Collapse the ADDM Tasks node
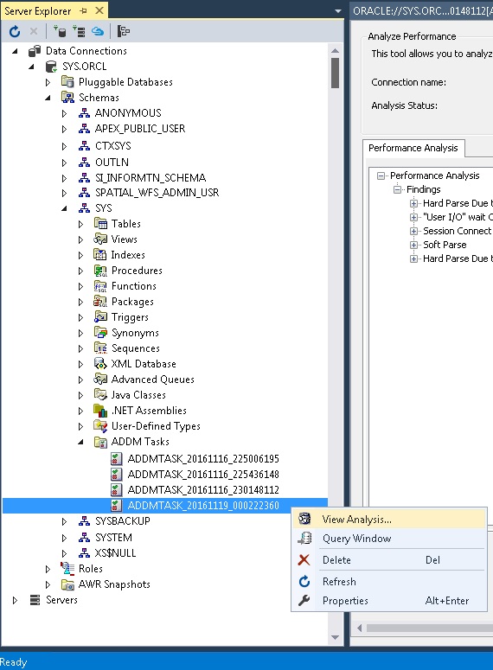The height and width of the screenshot is (670, 493). [80, 442]
